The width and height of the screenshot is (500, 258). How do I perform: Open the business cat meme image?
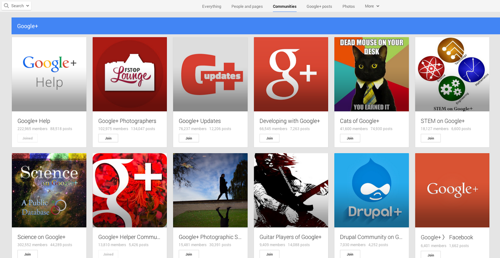coord(372,74)
